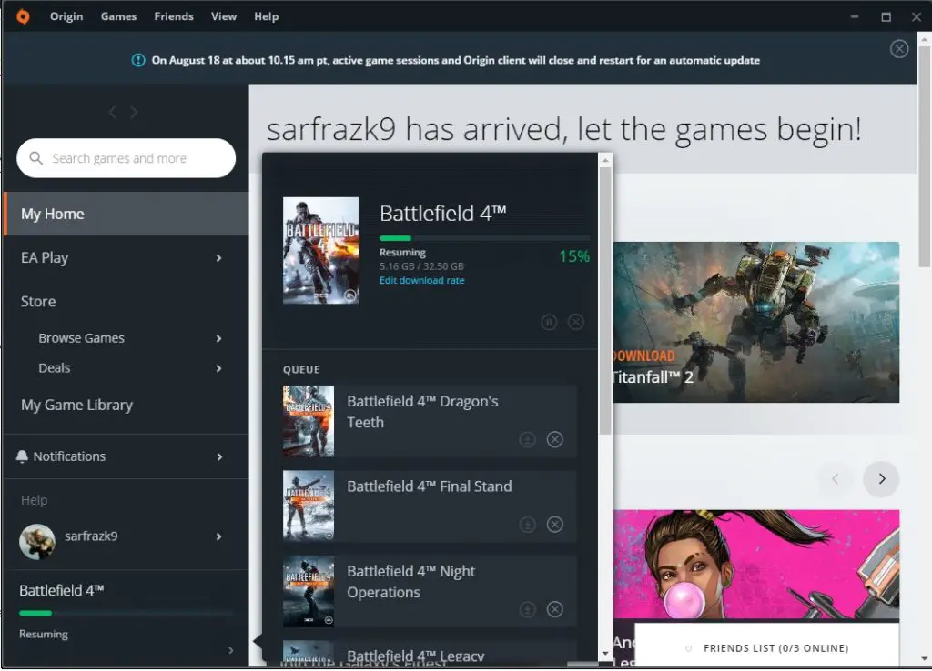932x671 pixels.
Task: Expand the Deals chevron
Action: coord(218,368)
